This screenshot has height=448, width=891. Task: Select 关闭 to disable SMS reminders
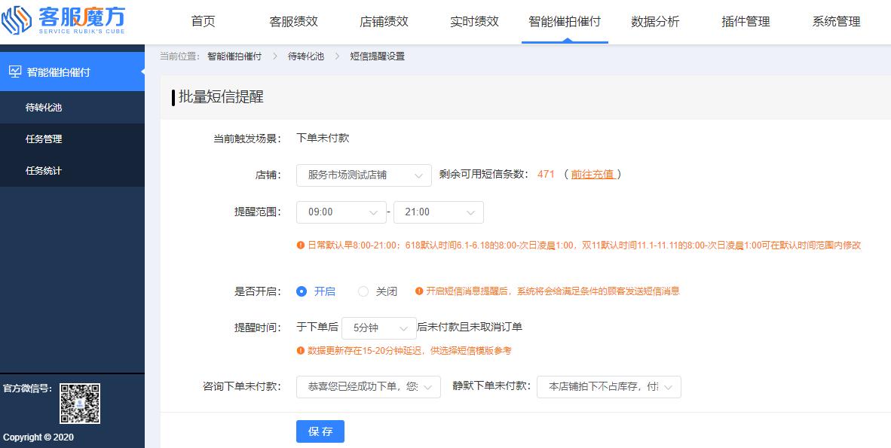pyautogui.click(x=363, y=291)
